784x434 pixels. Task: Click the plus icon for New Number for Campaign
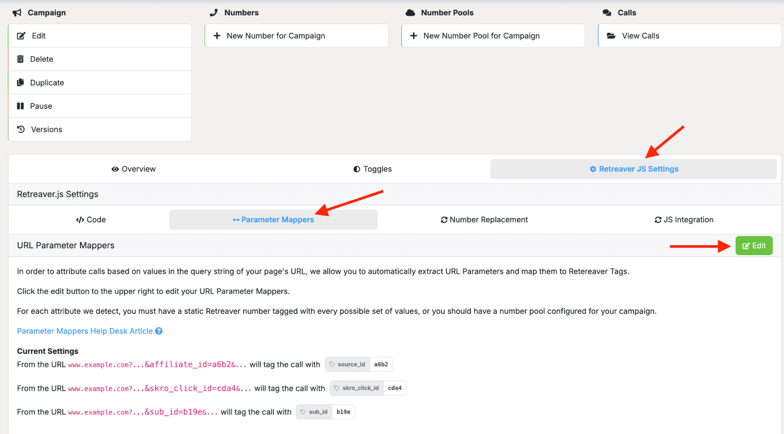coord(217,36)
